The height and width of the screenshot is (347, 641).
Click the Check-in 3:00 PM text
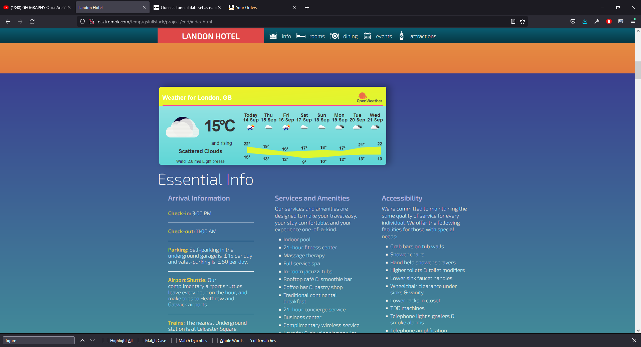(x=190, y=214)
